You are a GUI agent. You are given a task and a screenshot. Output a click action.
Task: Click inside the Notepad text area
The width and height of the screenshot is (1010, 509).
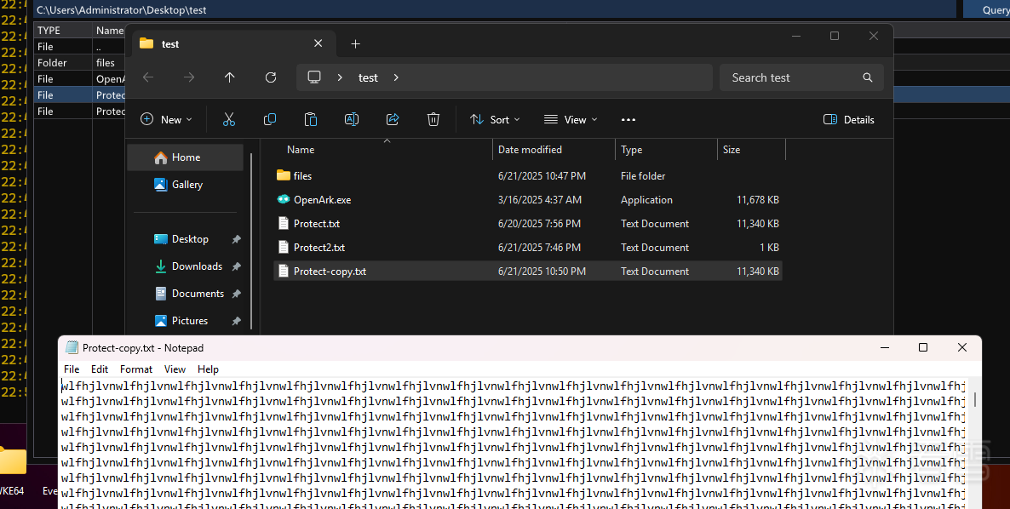[514, 444]
